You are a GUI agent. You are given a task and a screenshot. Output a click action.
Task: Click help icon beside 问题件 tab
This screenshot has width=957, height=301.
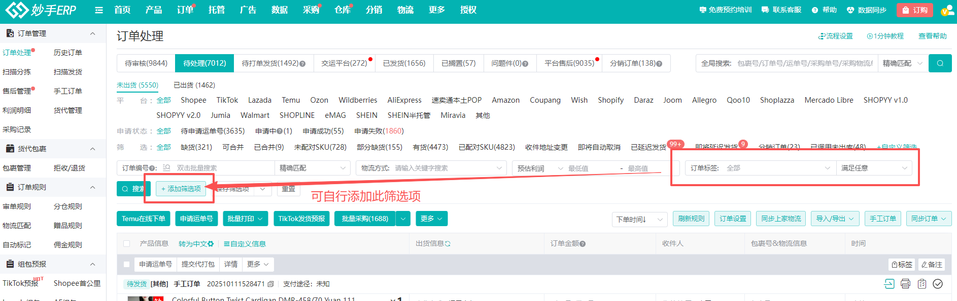(x=525, y=64)
